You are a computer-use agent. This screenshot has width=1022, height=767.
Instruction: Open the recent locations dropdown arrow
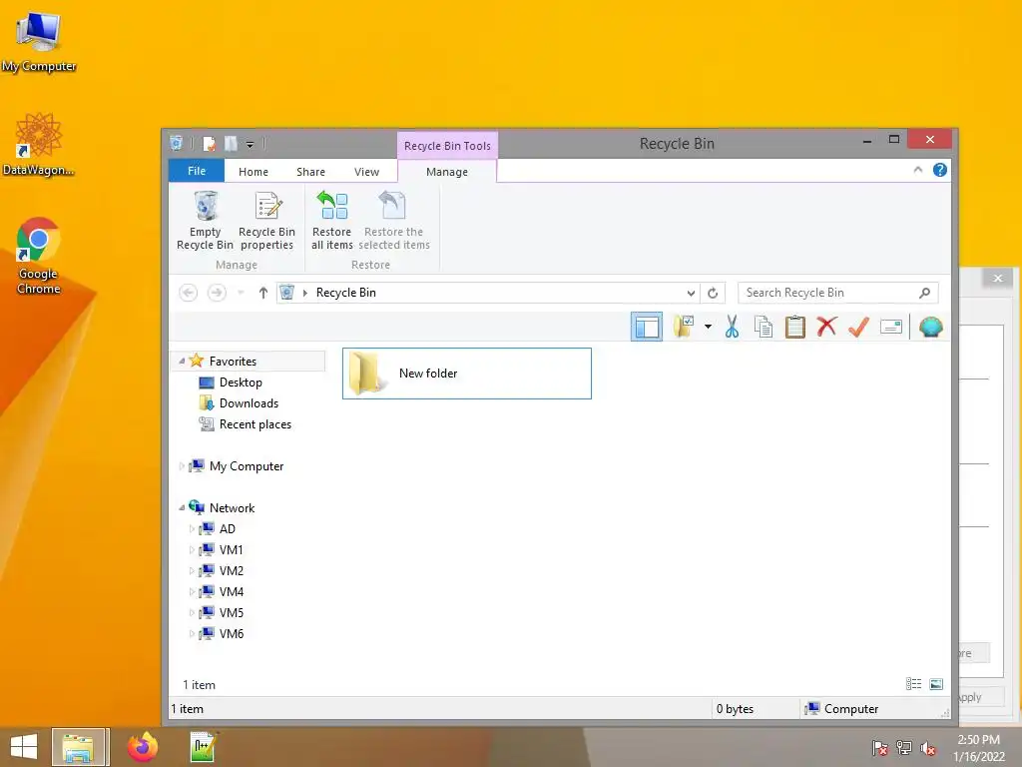pyautogui.click(x=241, y=293)
